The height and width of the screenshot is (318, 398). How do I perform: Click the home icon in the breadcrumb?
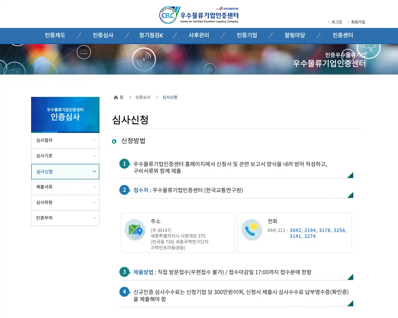(x=116, y=98)
